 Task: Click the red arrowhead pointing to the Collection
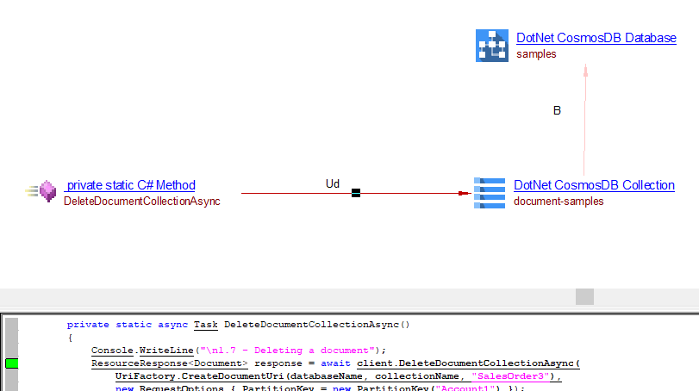(x=465, y=193)
